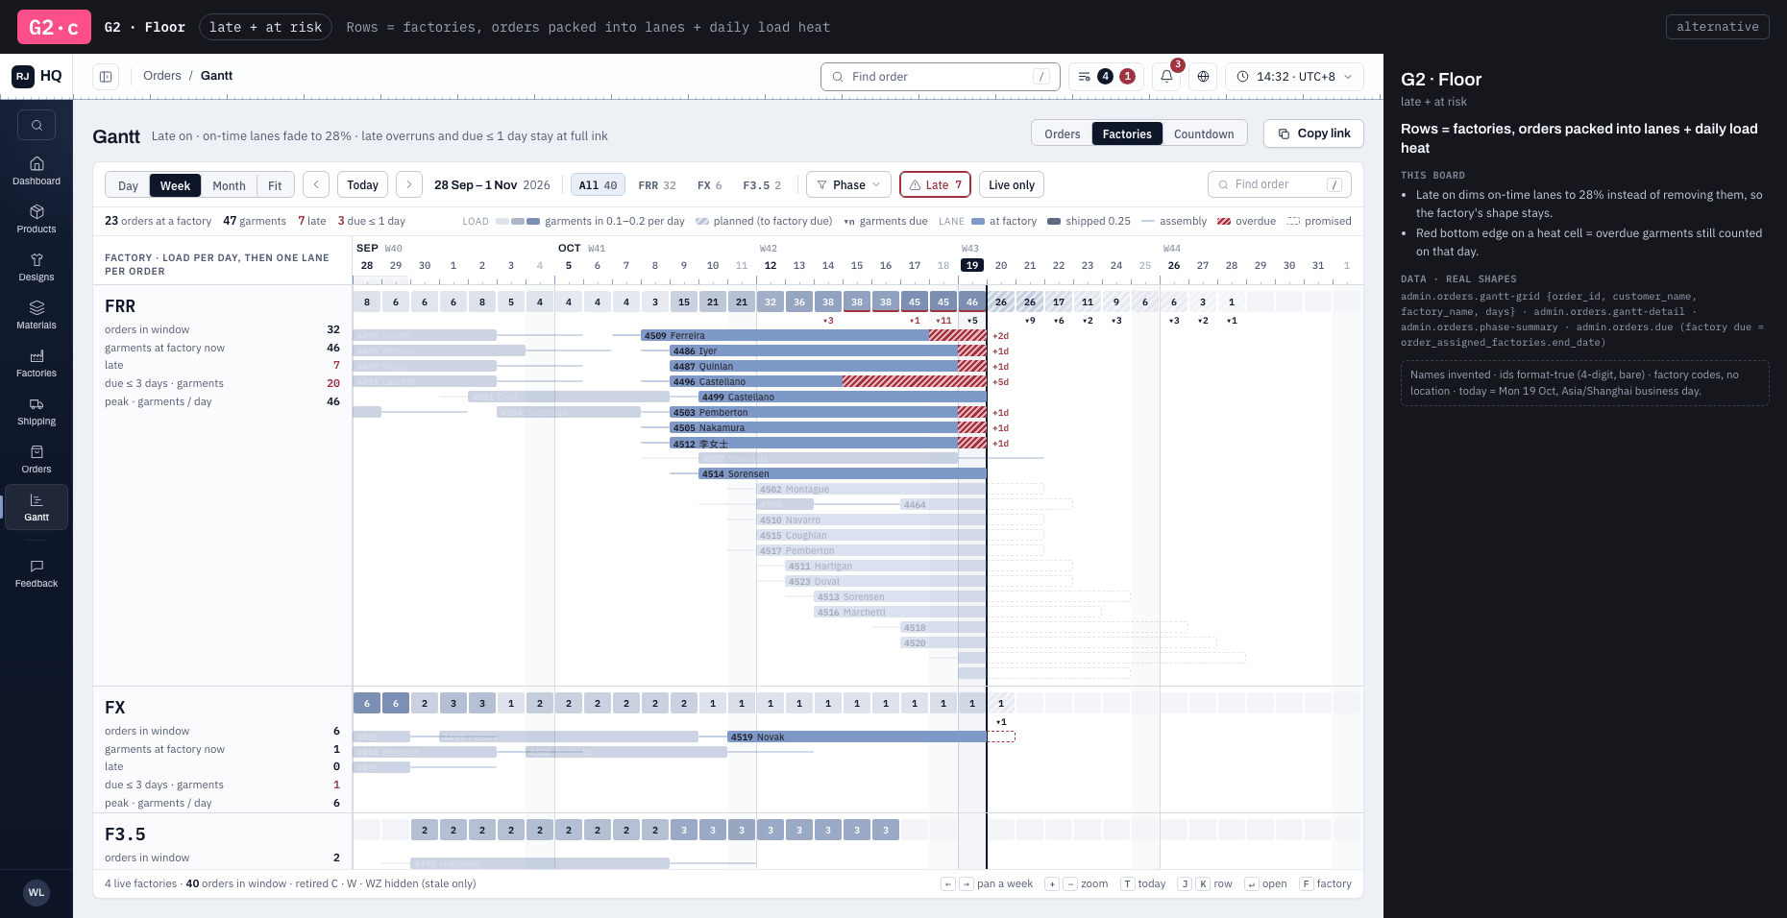This screenshot has width=1787, height=918.
Task: Open the 14:32 UTC+8 timezone dropdown
Action: click(x=1294, y=77)
